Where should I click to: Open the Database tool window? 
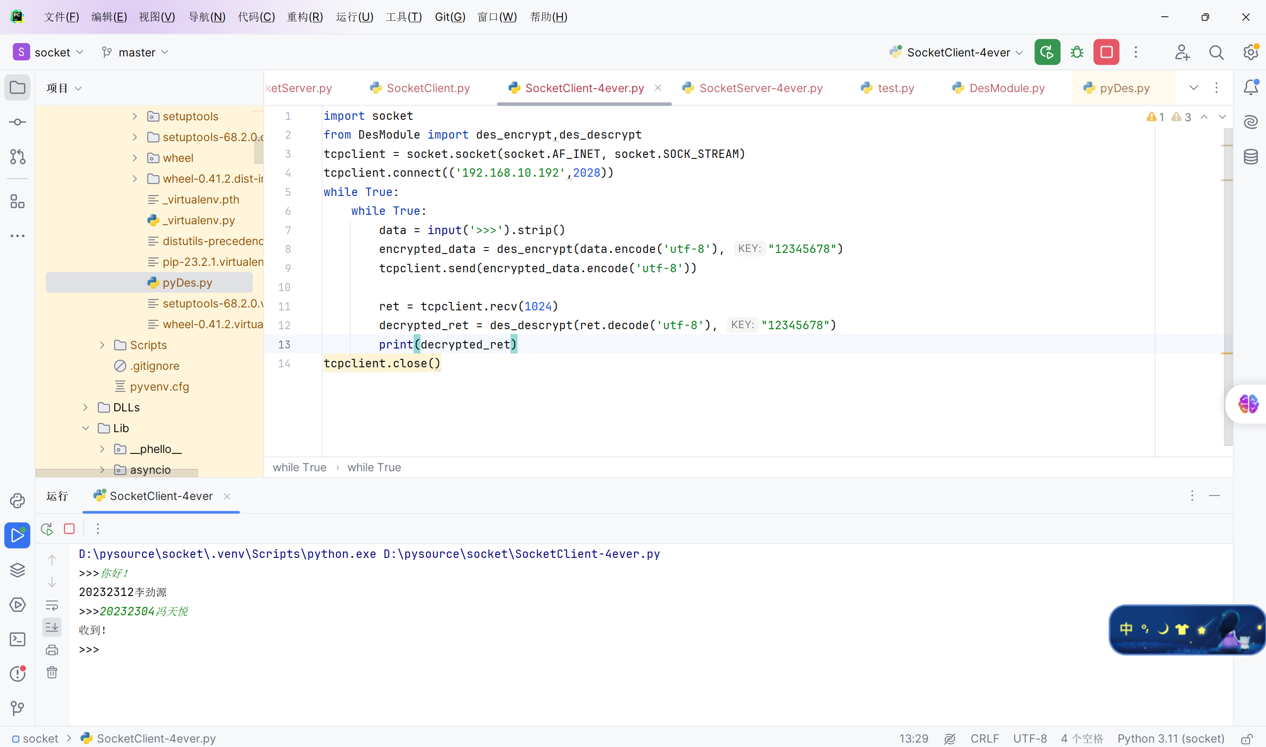(x=1250, y=156)
